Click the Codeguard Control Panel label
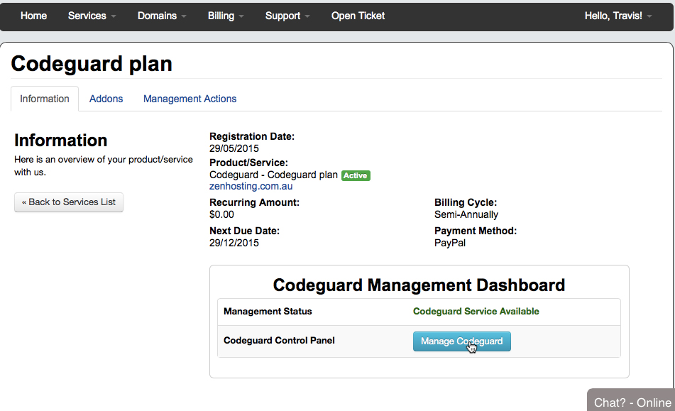The image size is (675, 411). 279,341
